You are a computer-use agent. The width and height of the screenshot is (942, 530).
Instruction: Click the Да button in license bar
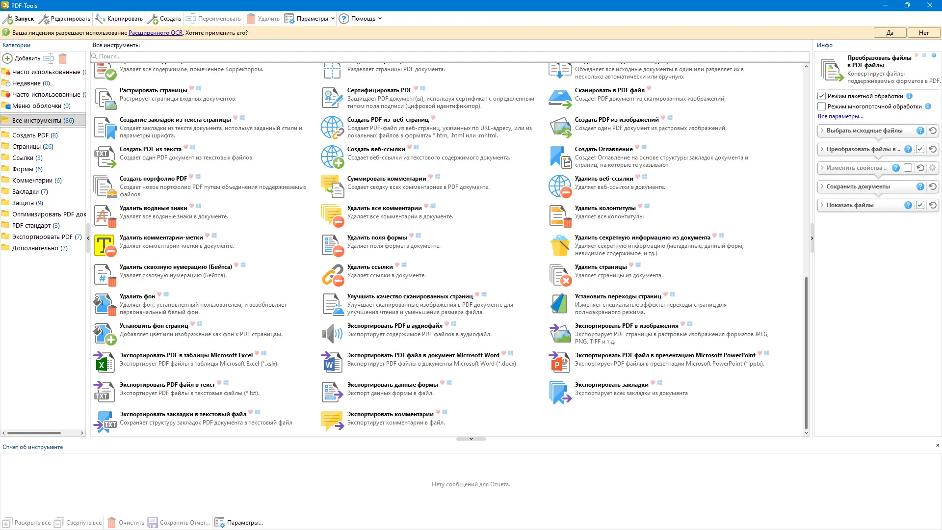(x=890, y=33)
